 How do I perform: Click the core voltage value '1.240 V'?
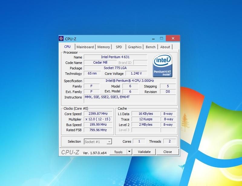(x=136, y=73)
